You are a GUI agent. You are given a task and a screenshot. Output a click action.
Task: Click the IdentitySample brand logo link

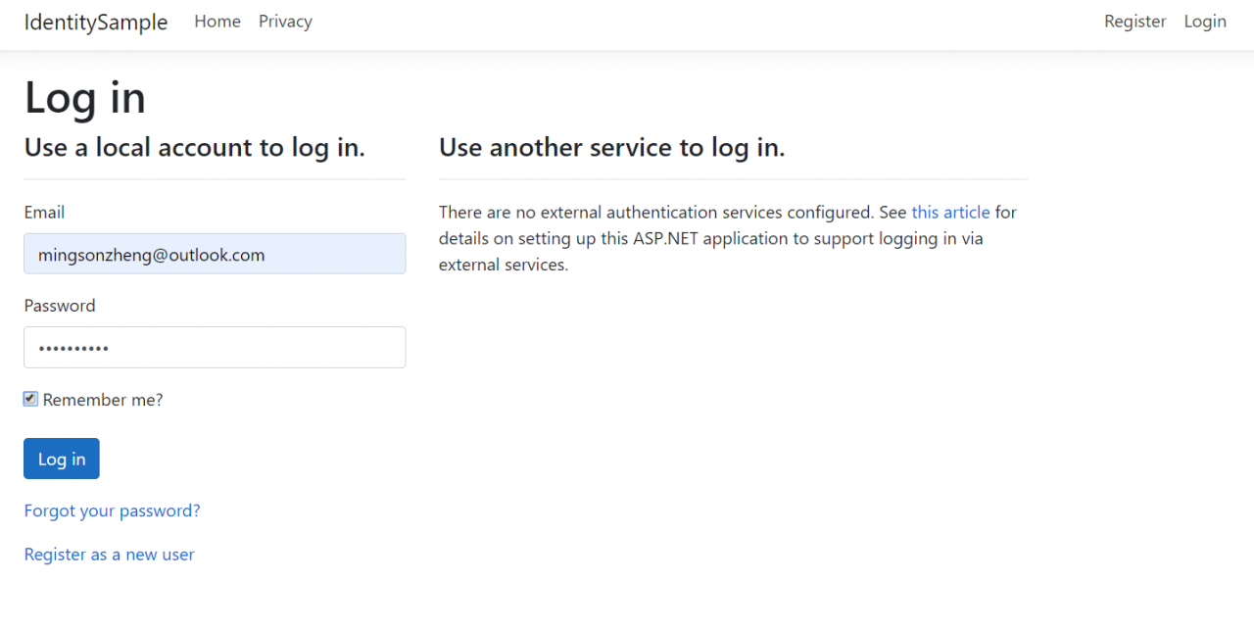[96, 22]
